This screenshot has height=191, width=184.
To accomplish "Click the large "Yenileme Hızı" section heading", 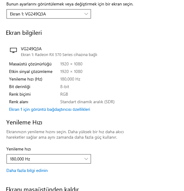I will [24, 123].
